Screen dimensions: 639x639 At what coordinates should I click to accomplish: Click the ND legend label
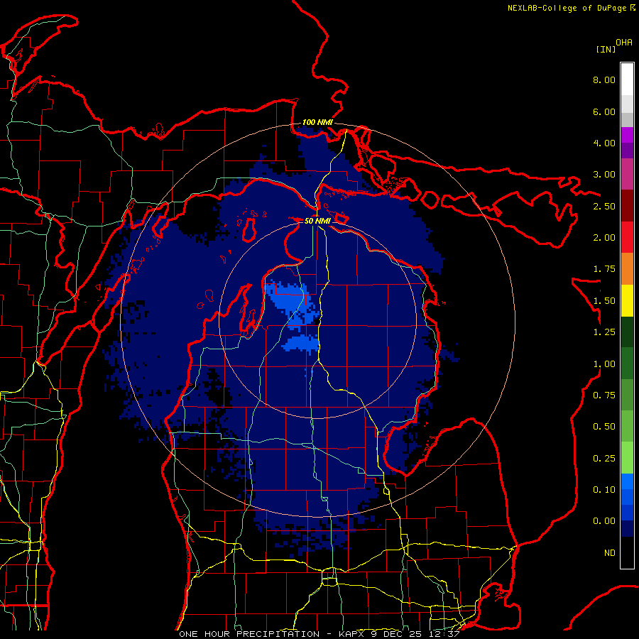[610, 553]
